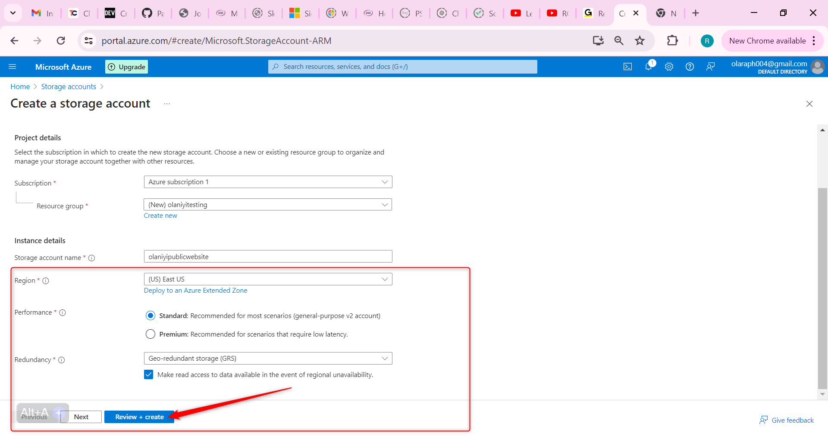The width and height of the screenshot is (828, 439).
Task: Open the Redundancy dropdown
Action: (x=268, y=359)
